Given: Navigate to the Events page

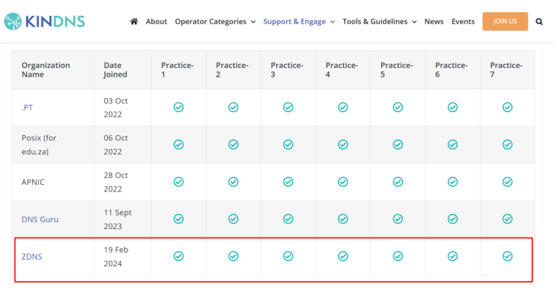Looking at the screenshot, I should pyautogui.click(x=463, y=21).
